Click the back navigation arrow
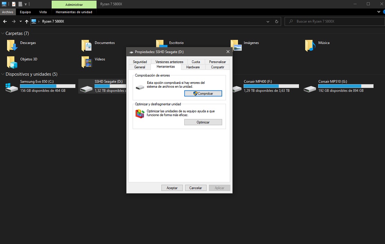The width and height of the screenshot is (385, 244). point(5,21)
